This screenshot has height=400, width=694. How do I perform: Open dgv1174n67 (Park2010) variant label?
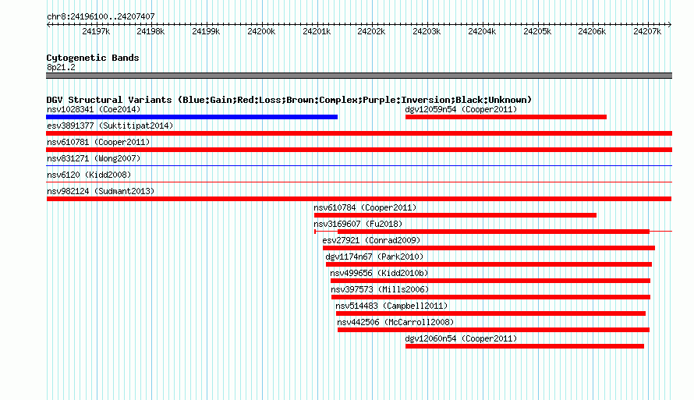[x=374, y=257]
